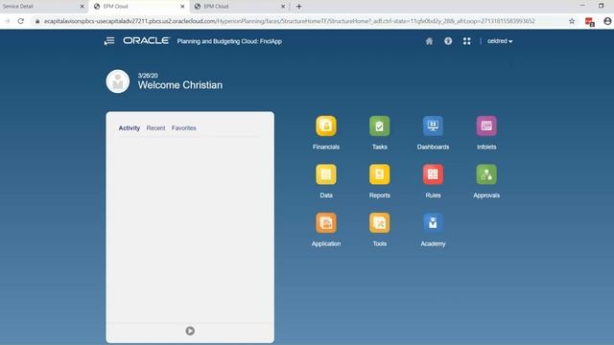Image resolution: width=614 pixels, height=345 pixels.
Task: Open the Rules icon
Action: pyautogui.click(x=433, y=174)
